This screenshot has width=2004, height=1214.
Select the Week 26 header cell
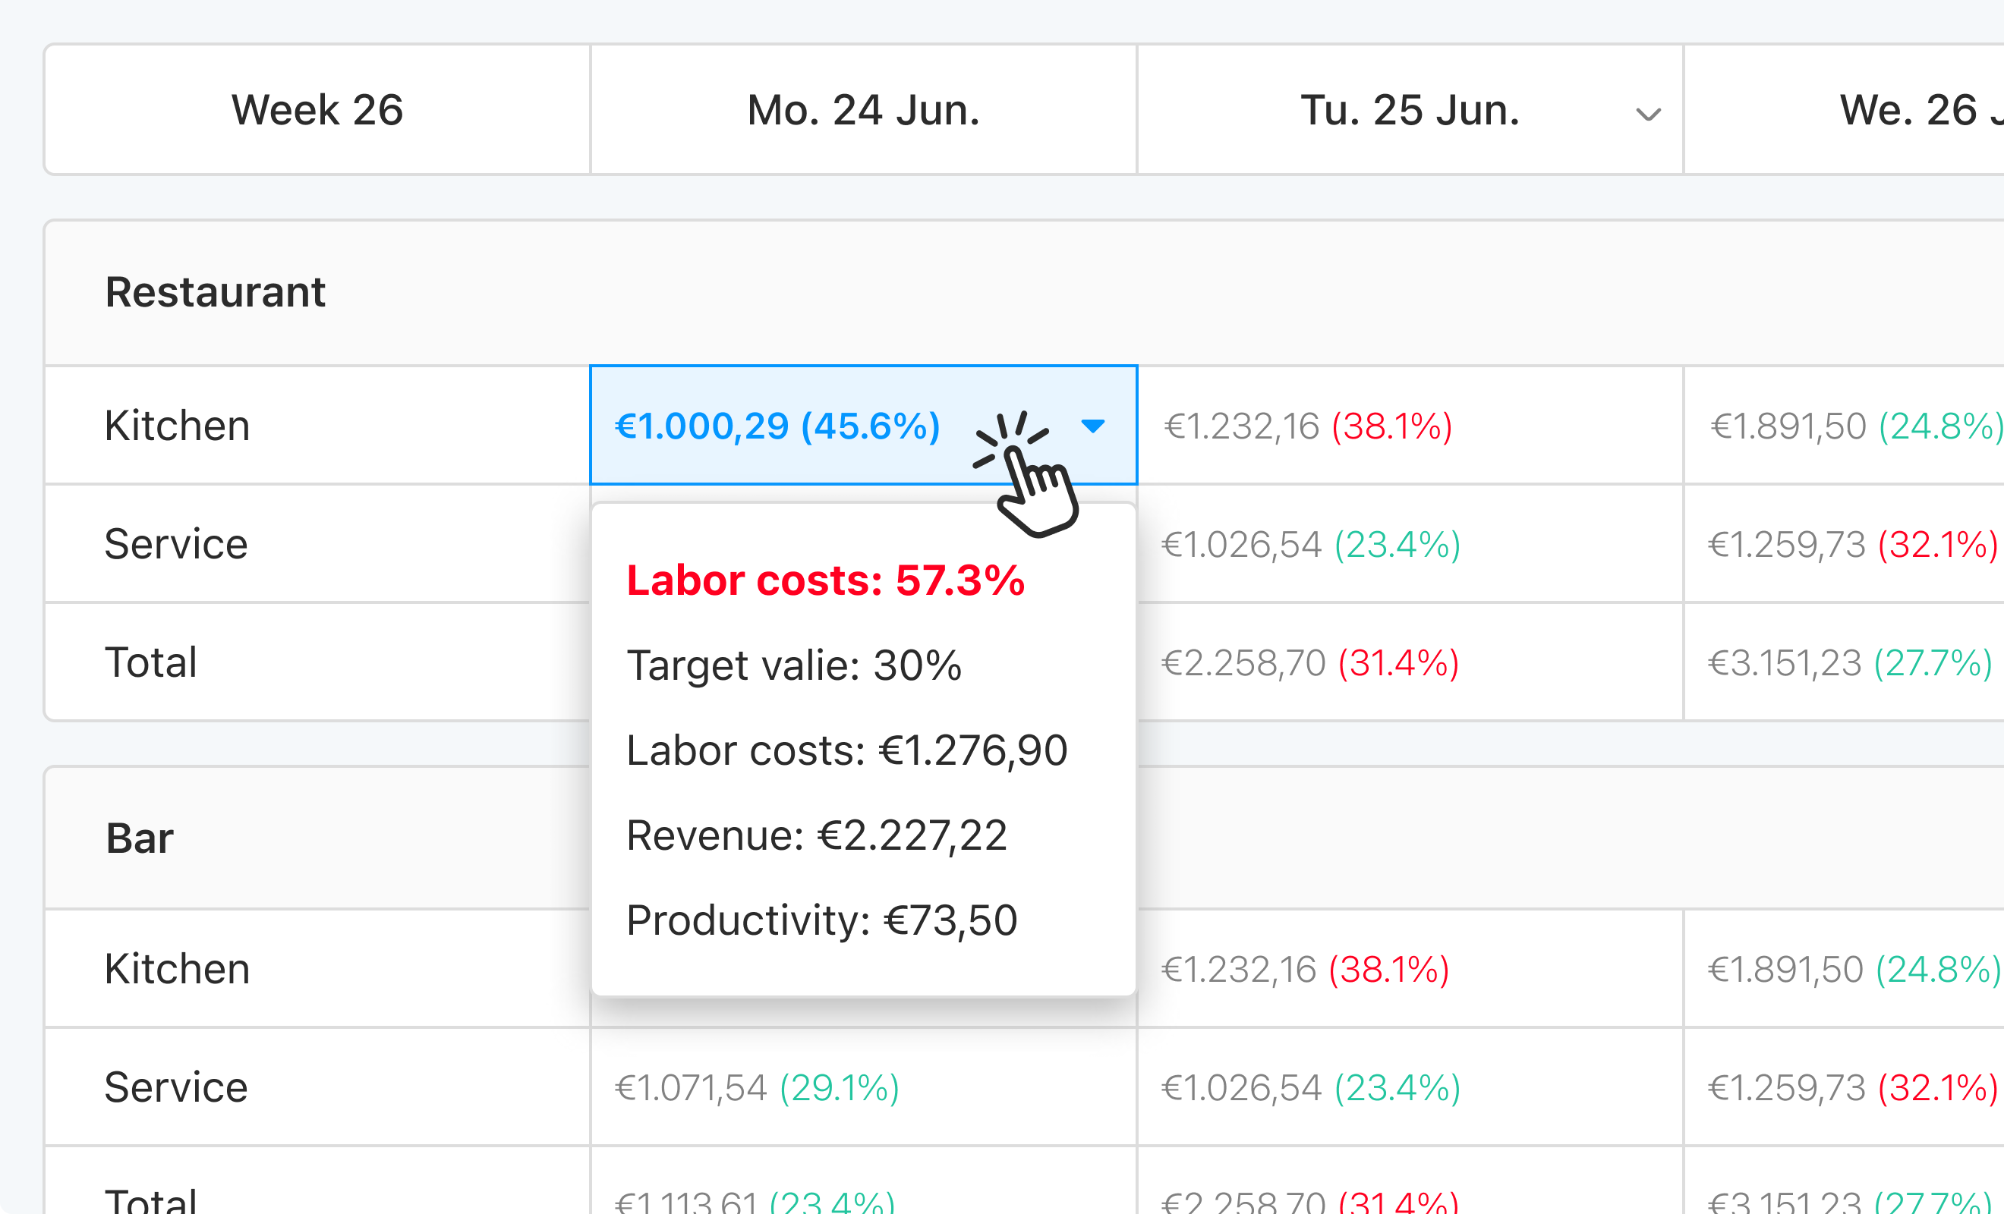pyautogui.click(x=317, y=110)
